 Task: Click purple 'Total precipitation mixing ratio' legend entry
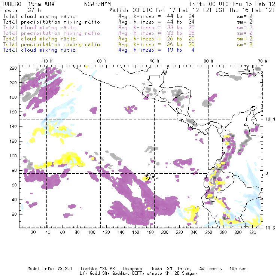click(x=51, y=33)
